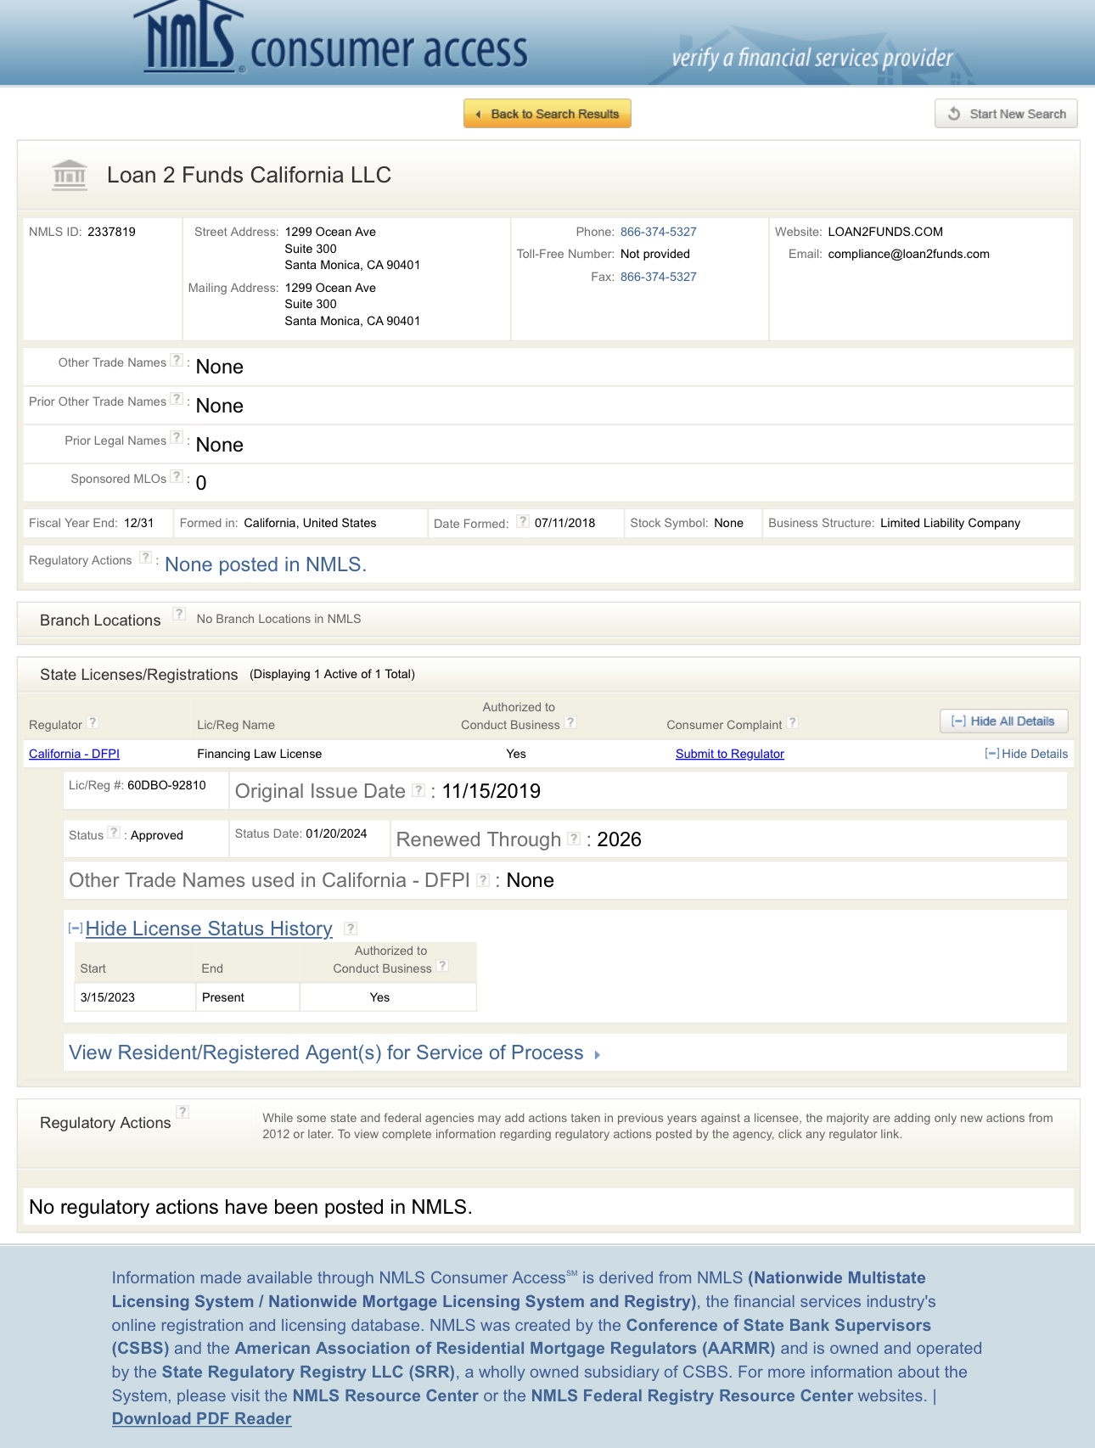Open help icon next to Sponsored MLOs
Viewport: 1095px width, 1448px height.
coord(177,476)
